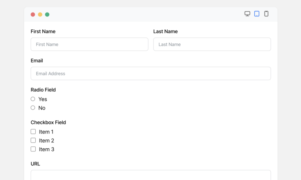
Task: Click the red dot in window header
Action: coord(33,14)
